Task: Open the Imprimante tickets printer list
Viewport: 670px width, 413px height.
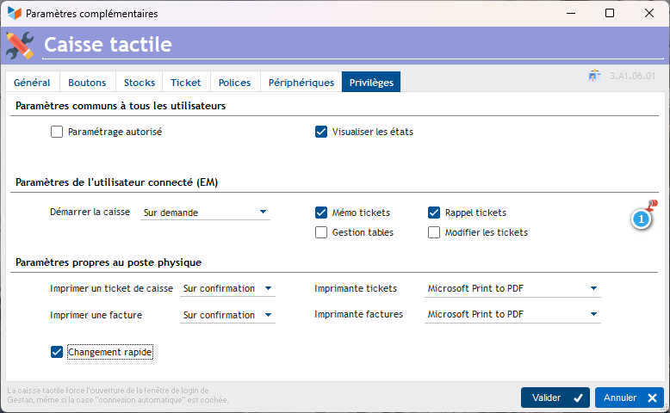Action: (513, 289)
